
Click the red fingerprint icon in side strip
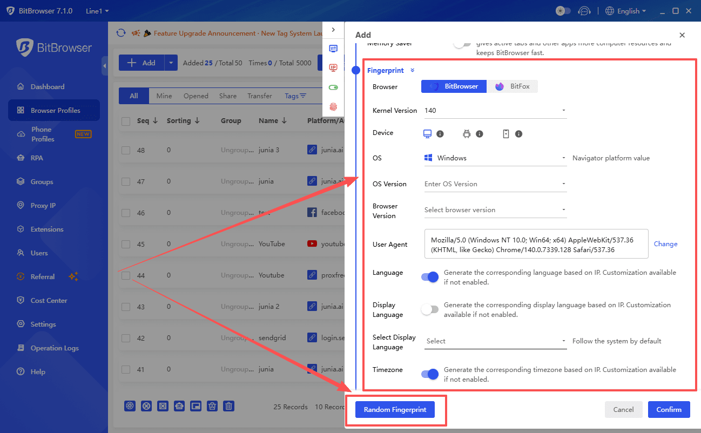pos(333,107)
